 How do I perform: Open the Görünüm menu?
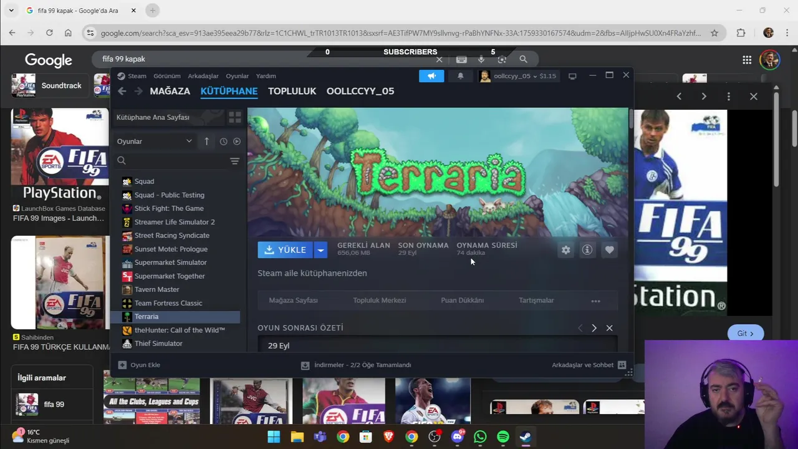tap(167, 76)
